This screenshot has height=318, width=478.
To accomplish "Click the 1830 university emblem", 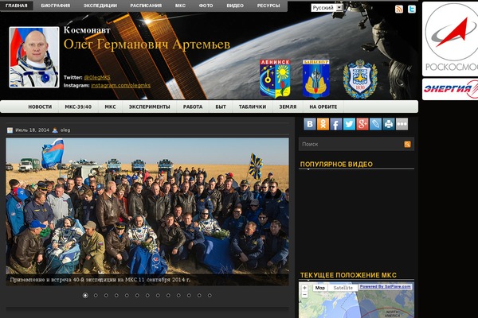I will (360, 79).
